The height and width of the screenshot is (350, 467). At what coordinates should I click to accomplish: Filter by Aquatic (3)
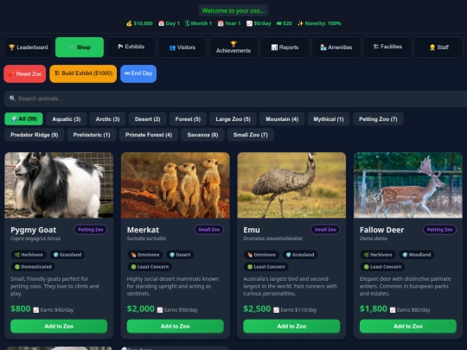(67, 119)
